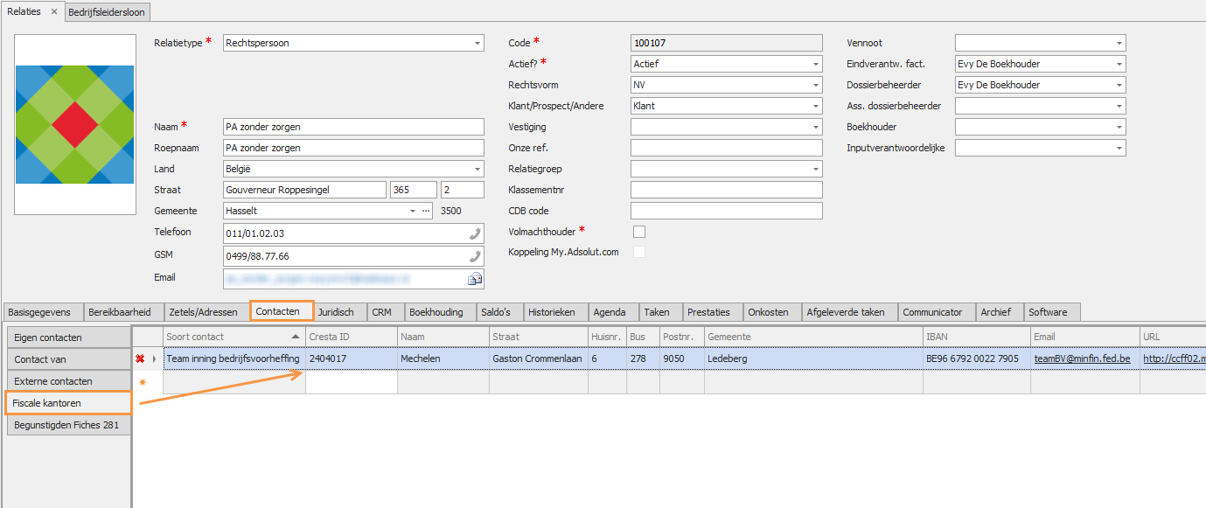Open the Bedrijfsleidersloon tab
Screen dimensions: 1206x508
107,12
